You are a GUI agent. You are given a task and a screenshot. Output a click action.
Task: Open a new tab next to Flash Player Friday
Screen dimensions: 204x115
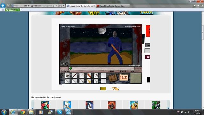click(x=127, y=6)
